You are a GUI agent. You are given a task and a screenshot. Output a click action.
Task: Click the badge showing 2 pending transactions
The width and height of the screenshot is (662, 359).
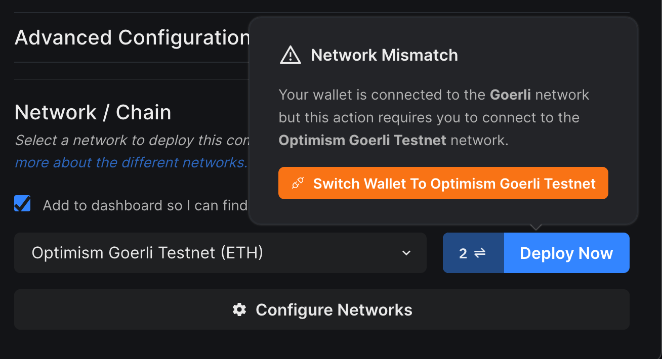pos(473,253)
